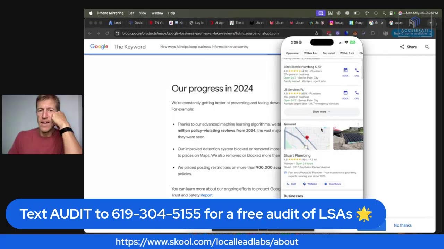Click the battery icon in the menu bar
The width and height of the screenshot is (444, 249).
pyautogui.click(x=357, y=13)
